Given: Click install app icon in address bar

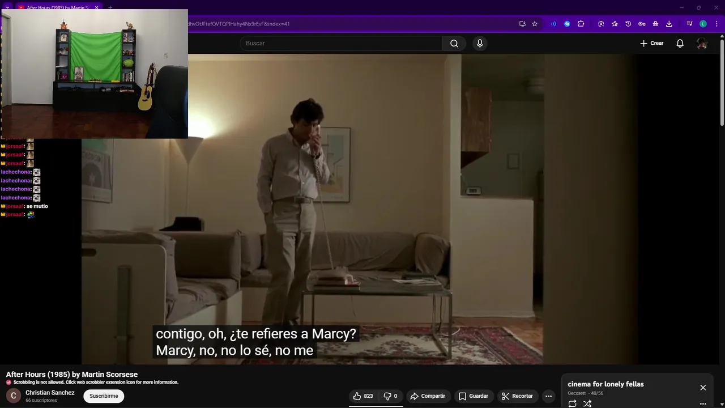Looking at the screenshot, I should click(x=522, y=24).
